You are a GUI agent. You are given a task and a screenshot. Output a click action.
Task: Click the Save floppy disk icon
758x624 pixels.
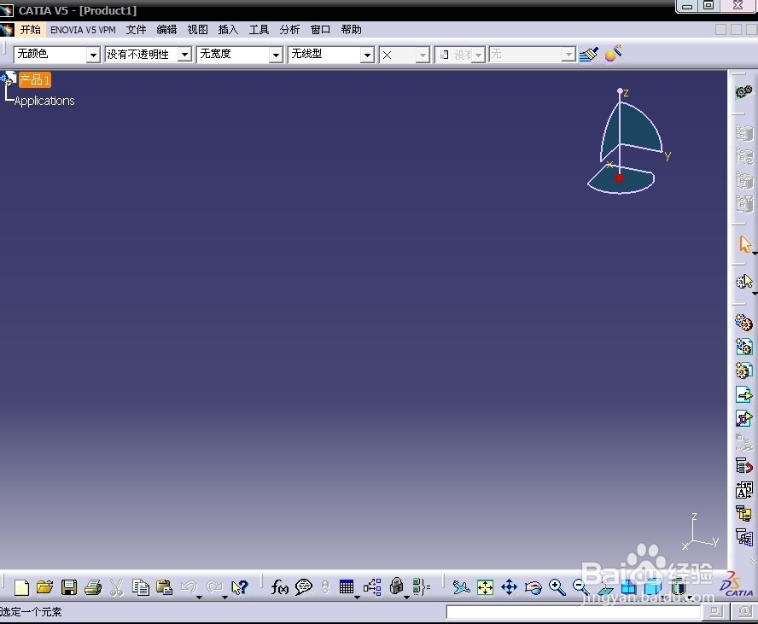[x=69, y=588]
